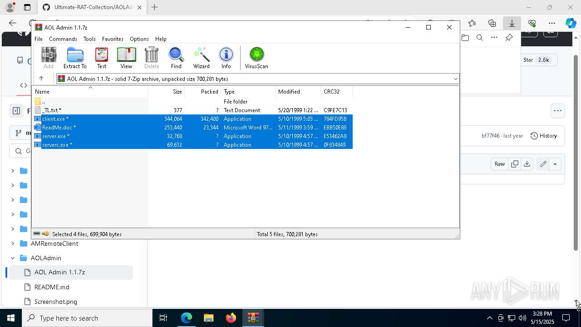The height and width of the screenshot is (327, 581).
Task: Show hidden system tray icons
Action: pyautogui.click(x=489, y=318)
